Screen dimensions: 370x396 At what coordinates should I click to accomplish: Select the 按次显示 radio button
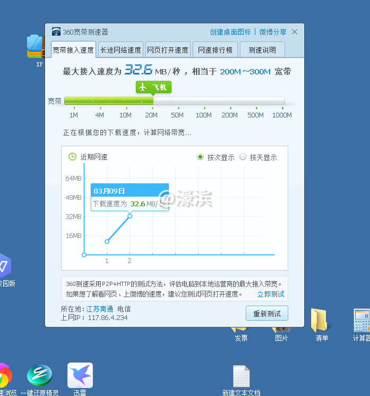(x=200, y=157)
